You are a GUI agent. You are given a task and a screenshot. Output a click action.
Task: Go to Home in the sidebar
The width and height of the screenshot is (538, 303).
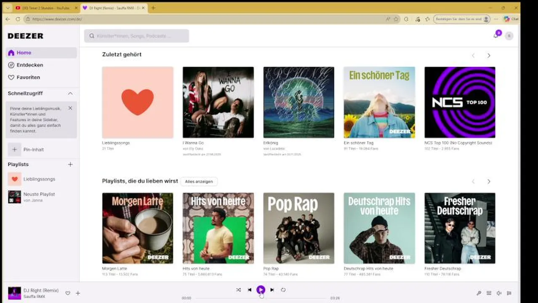pyautogui.click(x=41, y=53)
